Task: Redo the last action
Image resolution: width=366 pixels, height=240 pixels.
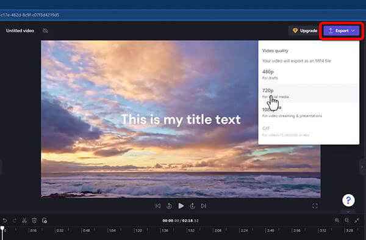Action: [x=15, y=220]
